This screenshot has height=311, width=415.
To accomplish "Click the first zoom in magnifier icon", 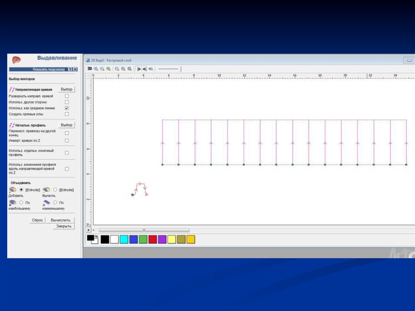I will pos(96,69).
